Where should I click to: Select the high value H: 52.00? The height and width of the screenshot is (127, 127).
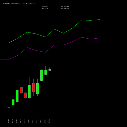[x=65, y=7]
